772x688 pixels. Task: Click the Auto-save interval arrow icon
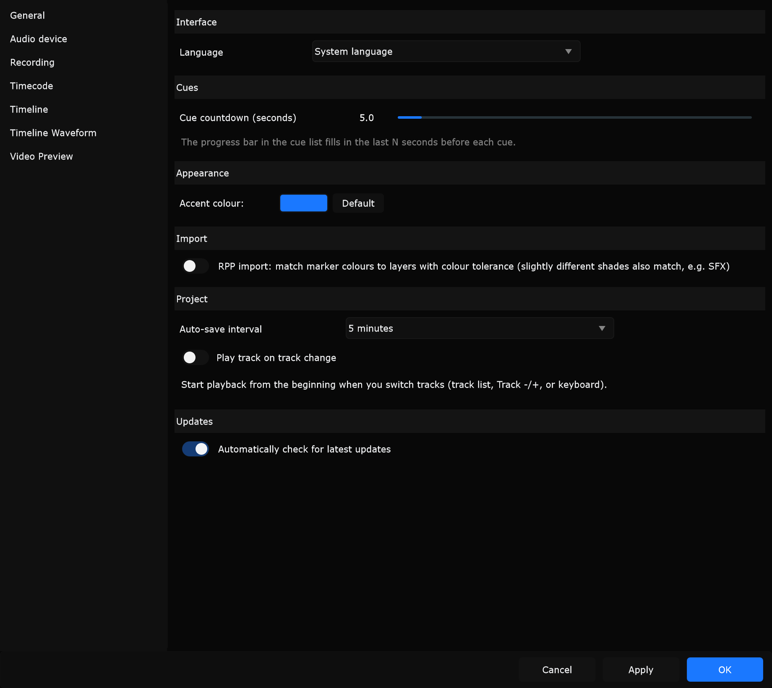tap(602, 328)
